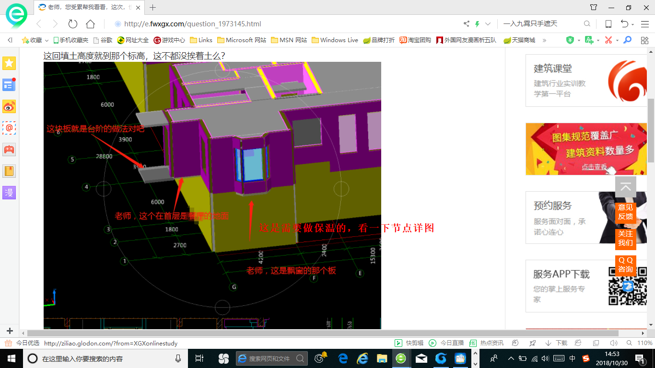The height and width of the screenshot is (368, 655).
Task: Expand the undo closed tab dropdown arrow
Action: [x=633, y=24]
